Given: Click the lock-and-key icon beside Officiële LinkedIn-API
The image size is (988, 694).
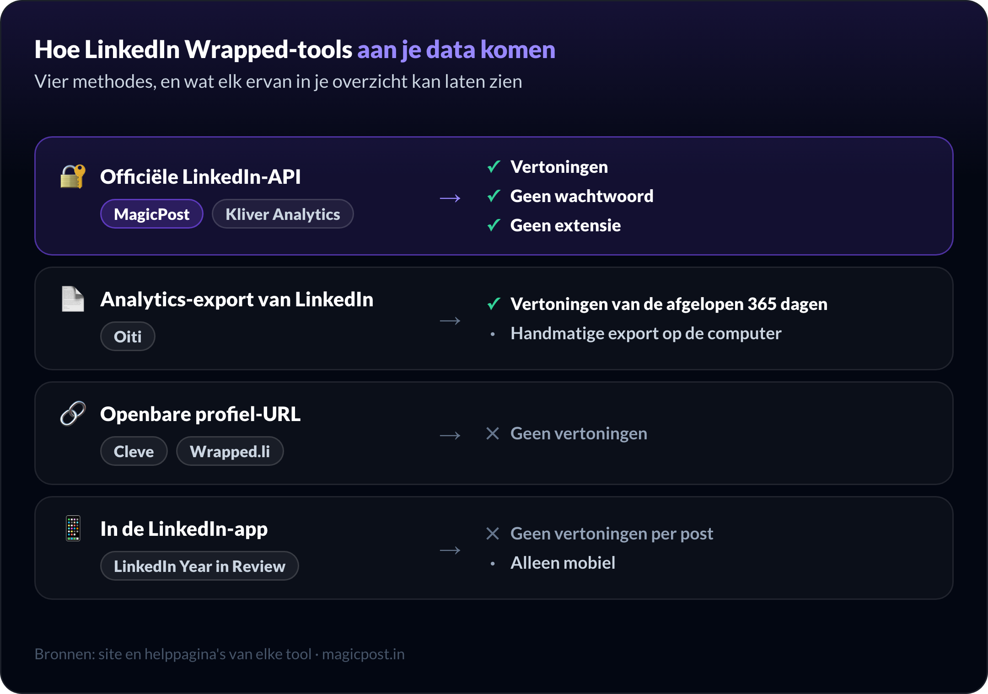Looking at the screenshot, I should click(x=73, y=176).
